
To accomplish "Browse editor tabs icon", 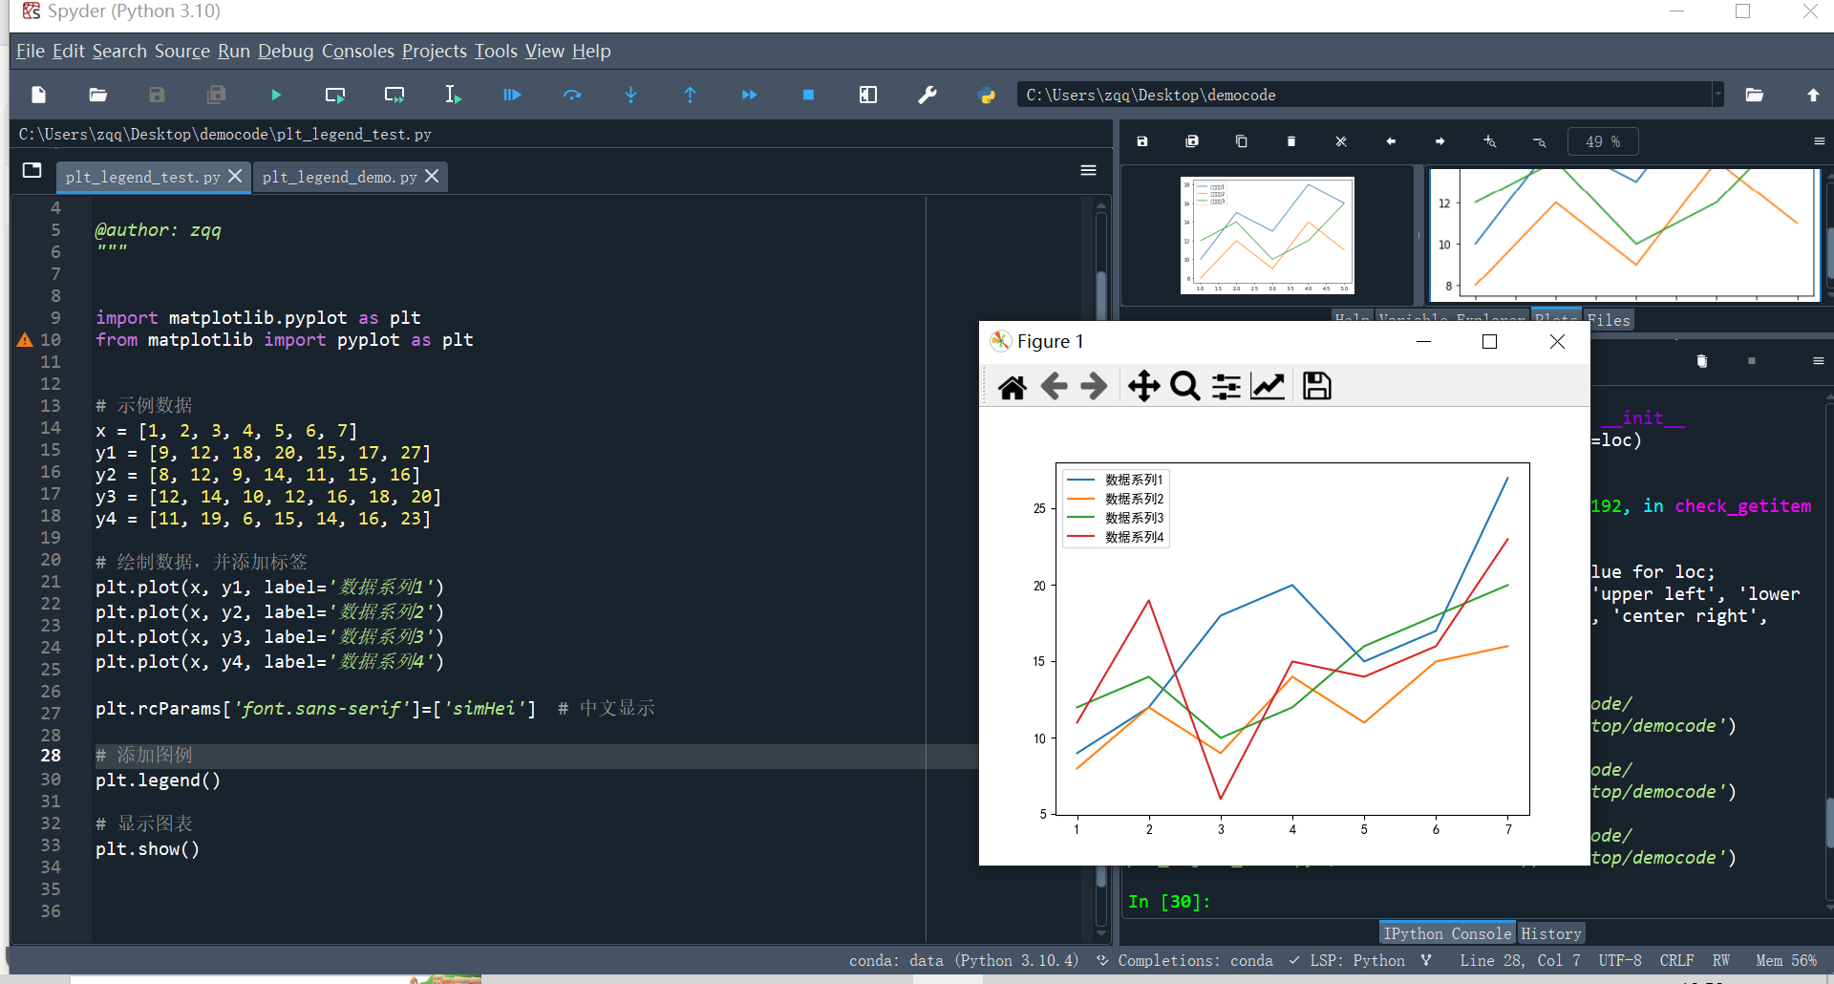I will [x=32, y=170].
